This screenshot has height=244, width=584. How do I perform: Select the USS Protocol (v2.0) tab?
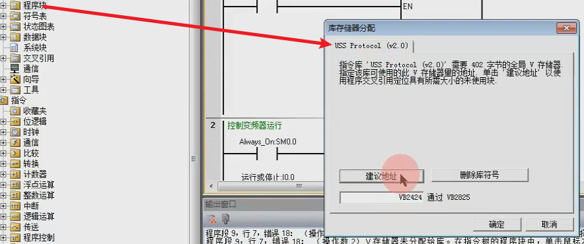click(372, 46)
